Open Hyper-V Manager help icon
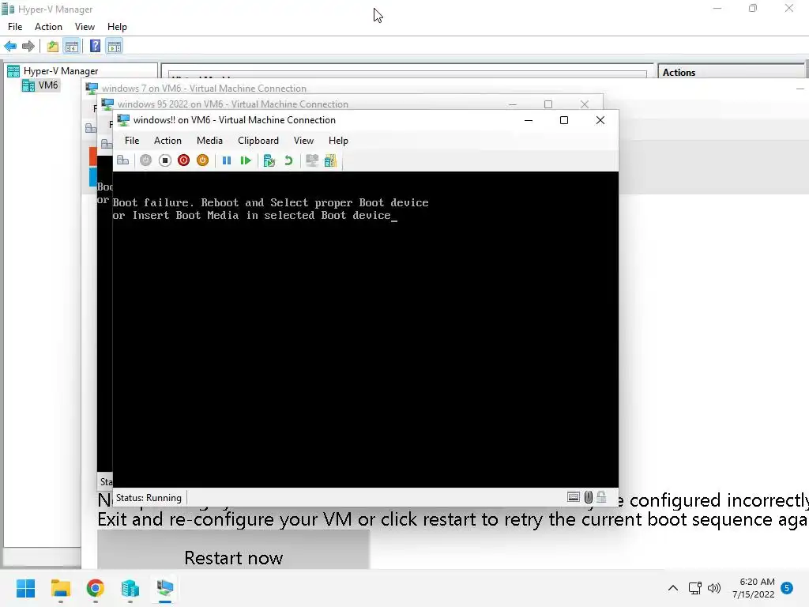 click(x=95, y=47)
